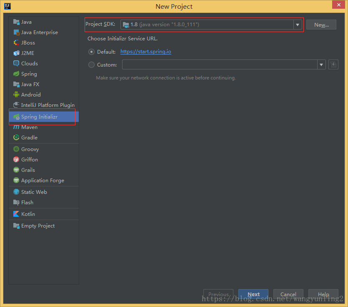This screenshot has height=307, width=348.
Task: Select the Griffon list entry
Action: pos(44,159)
